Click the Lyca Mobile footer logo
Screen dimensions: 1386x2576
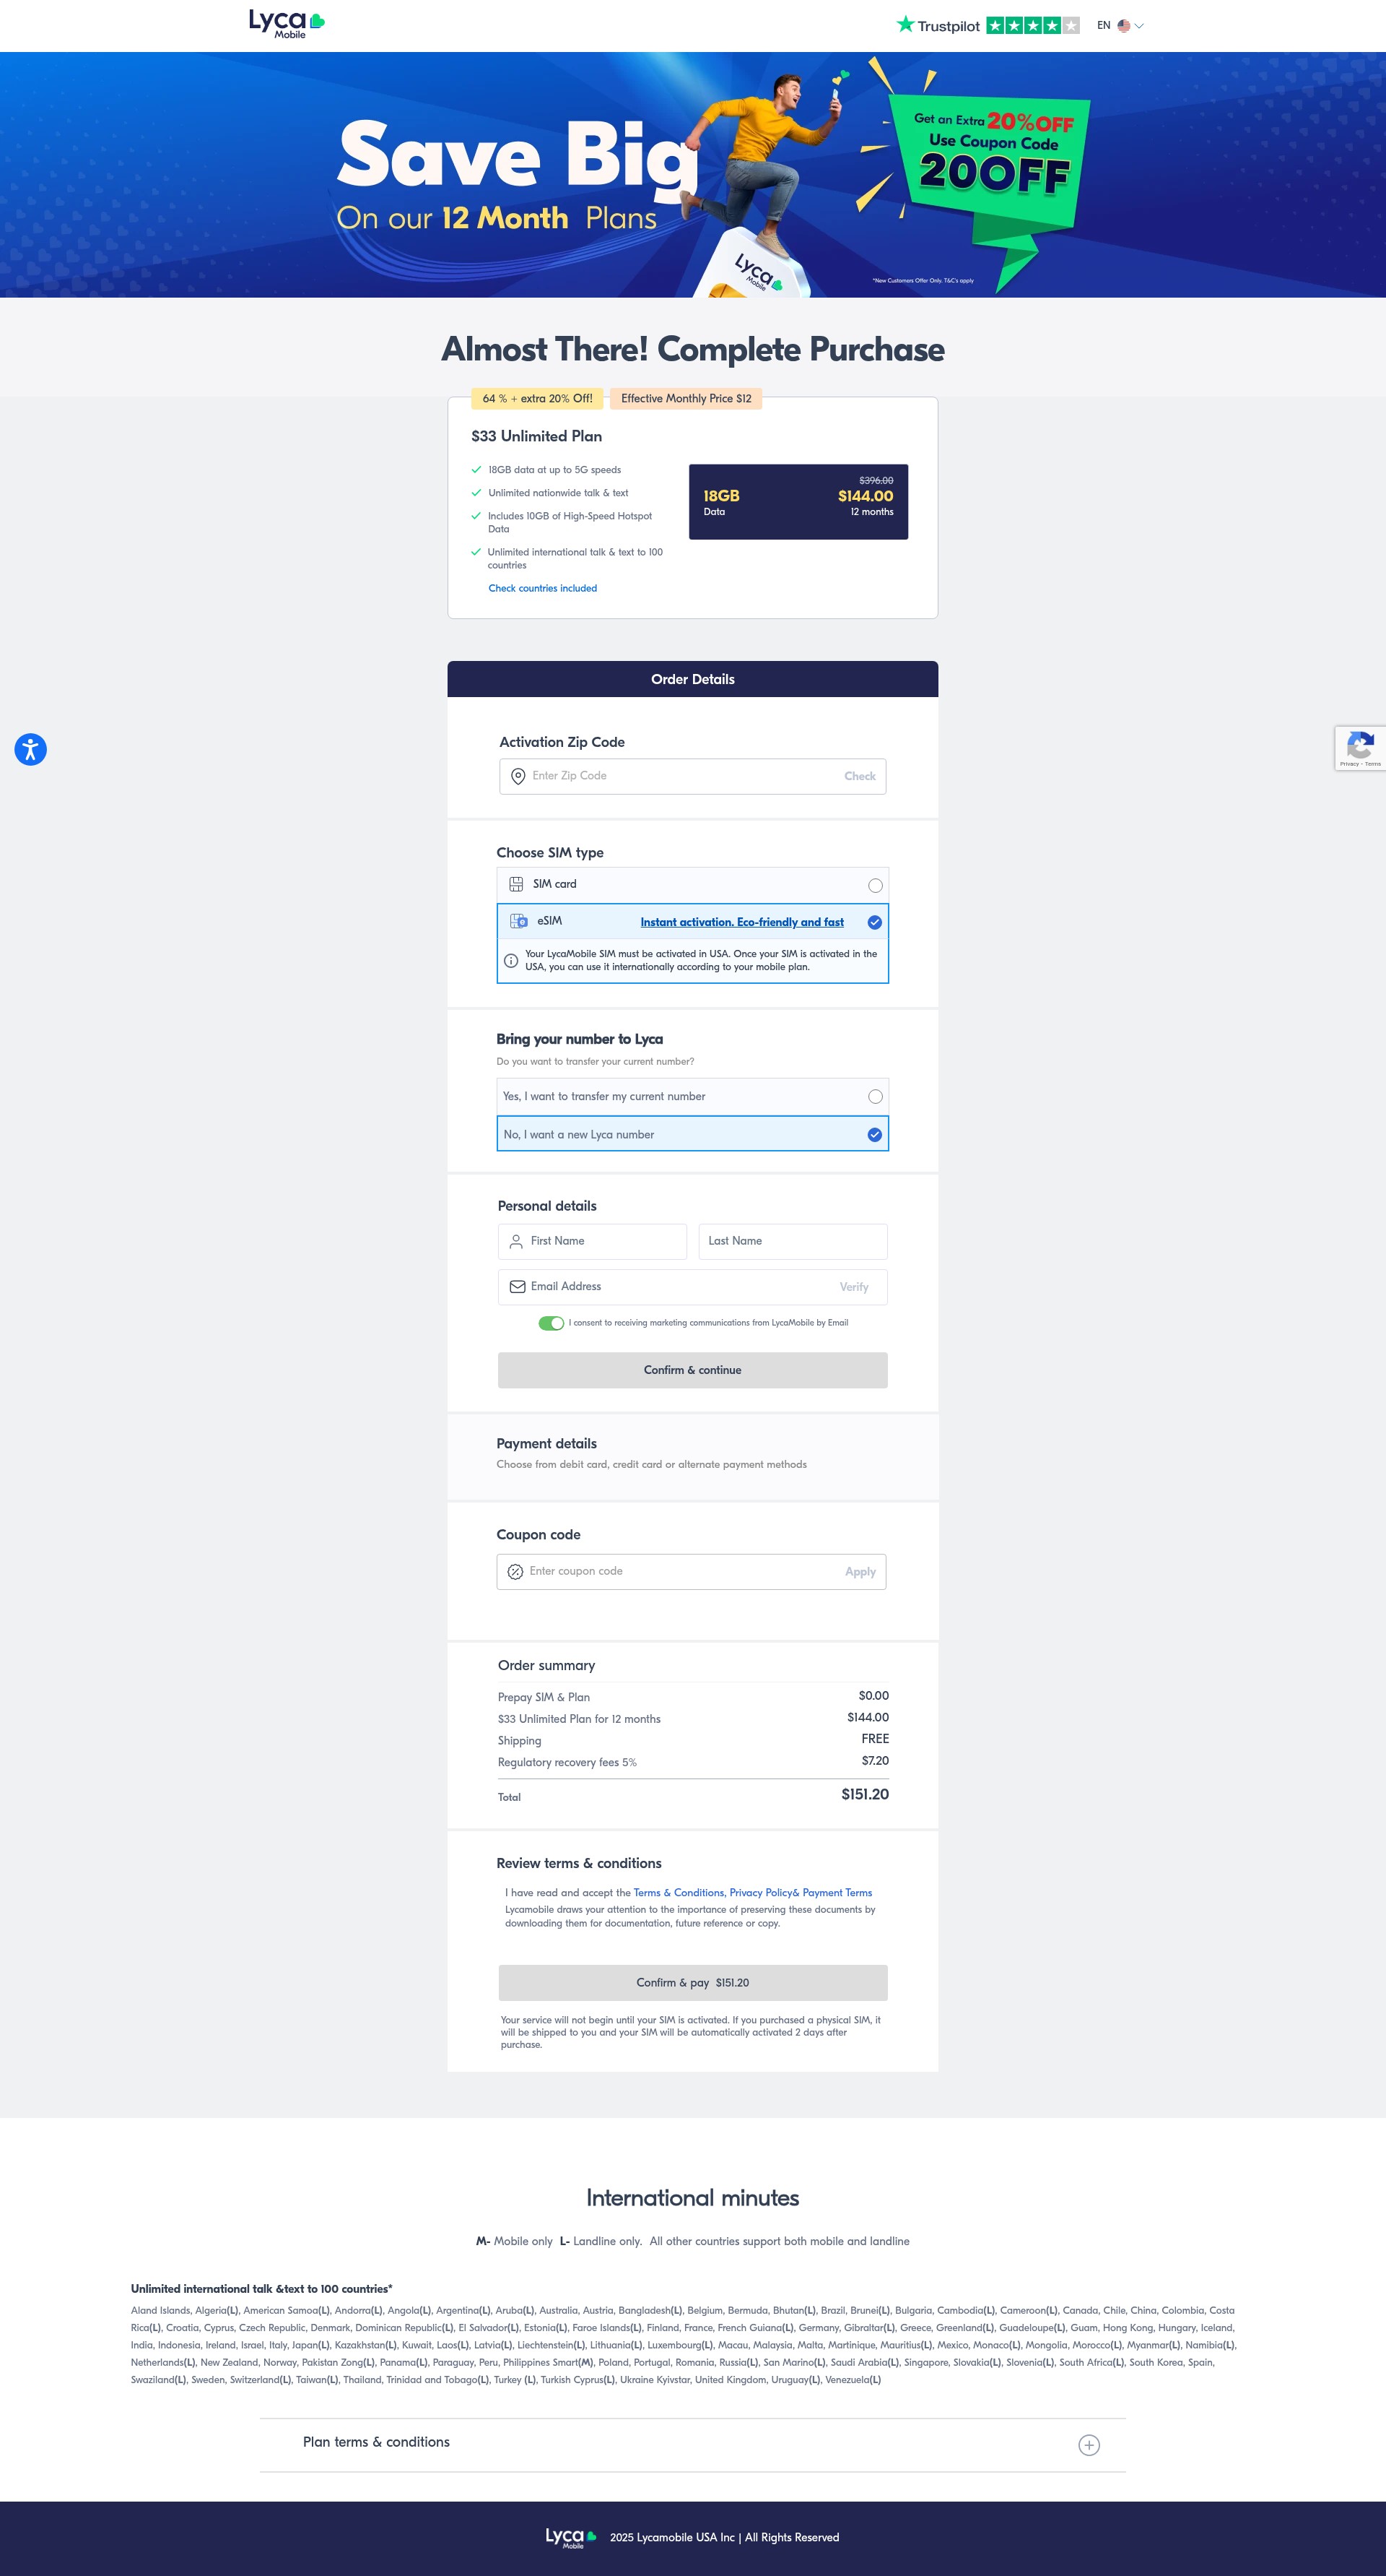click(570, 2537)
